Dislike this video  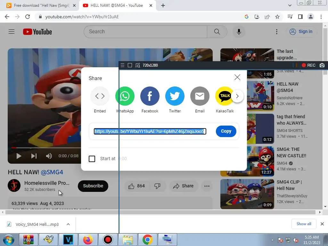157,186
